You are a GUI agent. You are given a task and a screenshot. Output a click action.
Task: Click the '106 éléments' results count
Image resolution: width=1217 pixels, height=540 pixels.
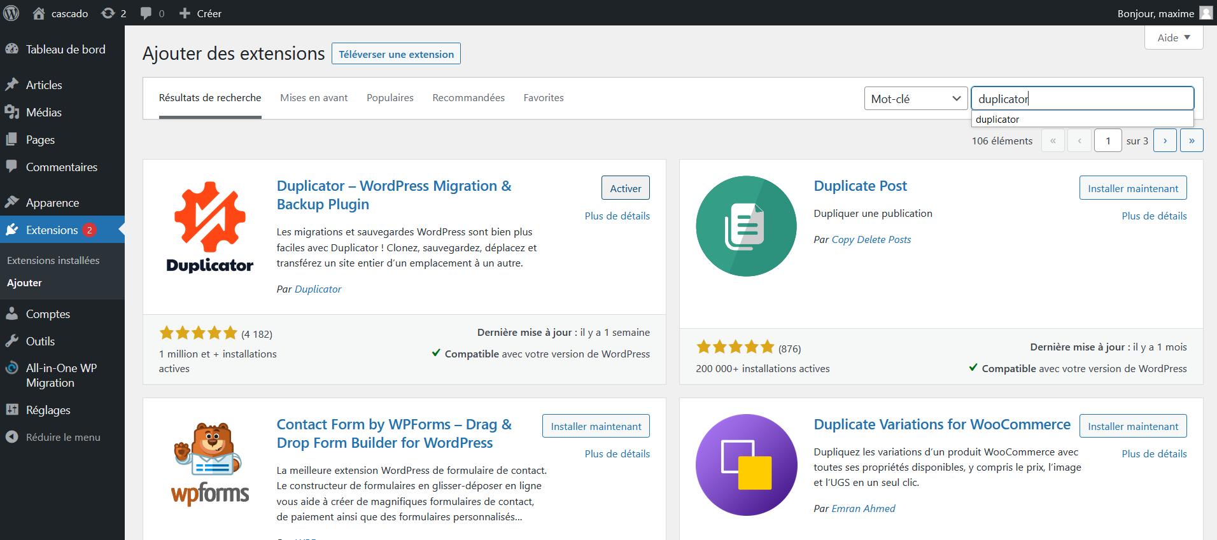point(1002,141)
